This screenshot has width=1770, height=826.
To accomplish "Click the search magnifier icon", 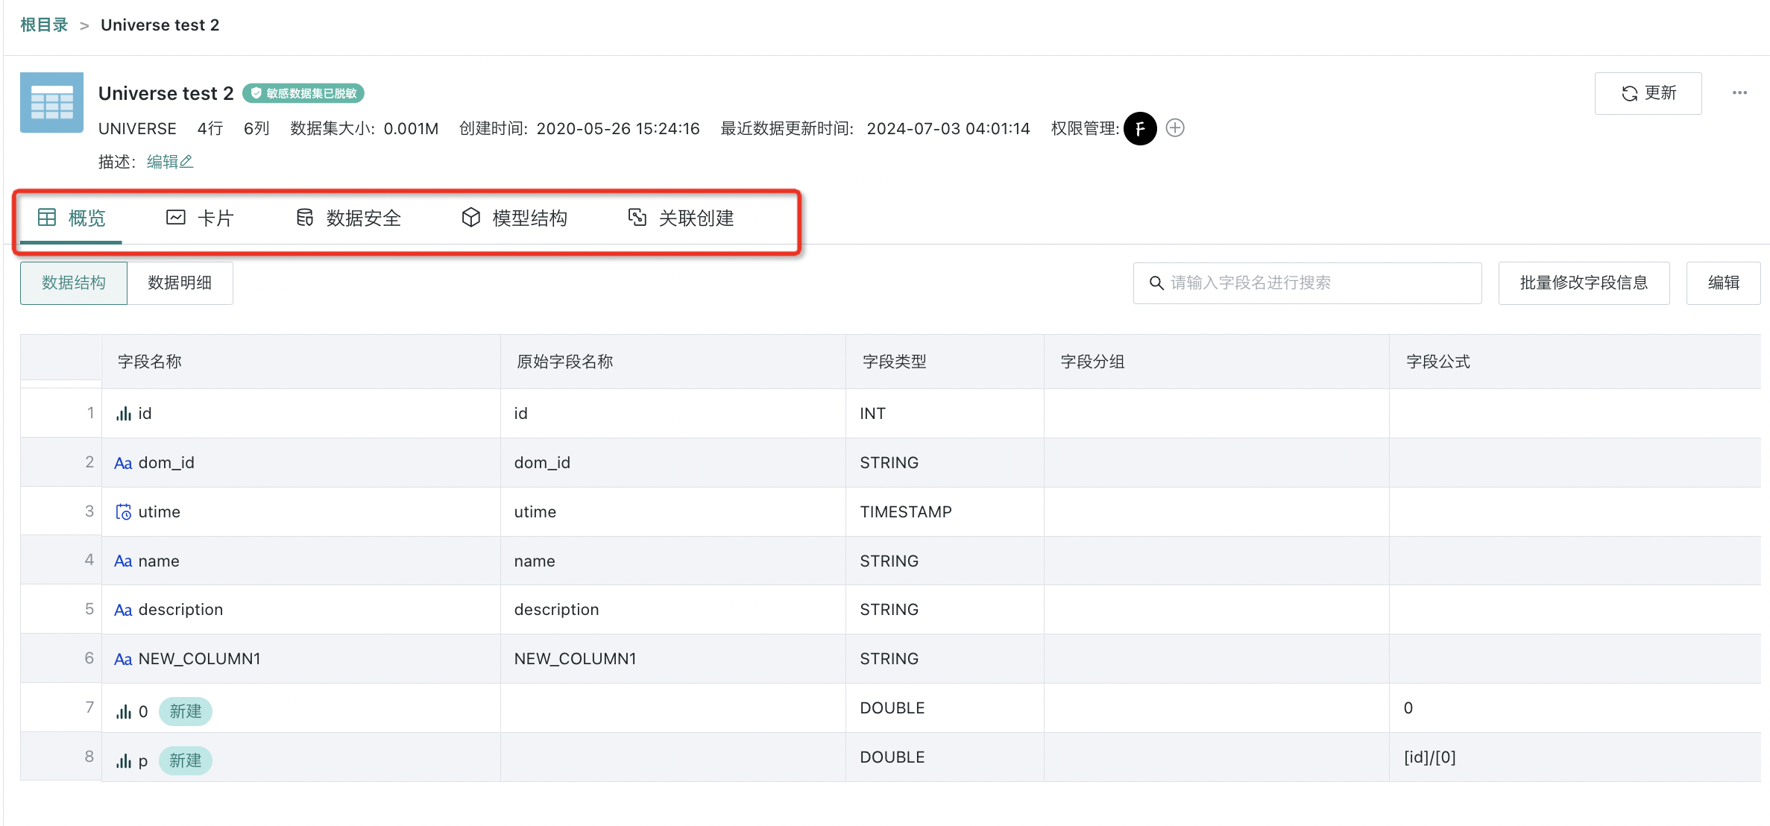I will tap(1156, 283).
